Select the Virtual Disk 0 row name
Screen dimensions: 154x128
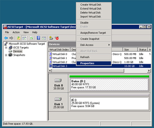click(60, 54)
